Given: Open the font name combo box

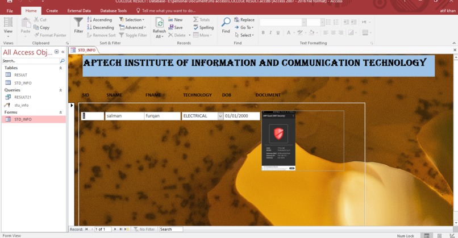Looking at the screenshot, I should [x=283, y=22].
